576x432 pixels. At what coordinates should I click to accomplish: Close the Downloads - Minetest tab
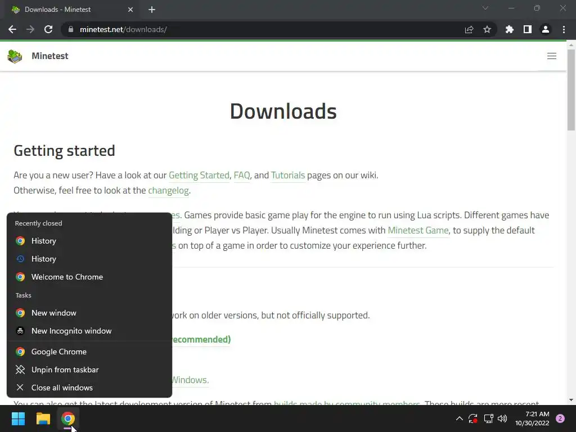click(130, 10)
